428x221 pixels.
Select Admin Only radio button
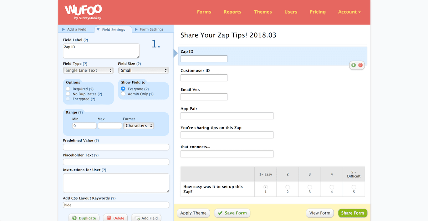[x=123, y=94]
